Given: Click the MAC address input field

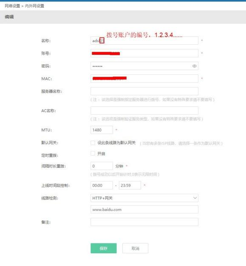Looking at the screenshot, I should tap(144, 79).
